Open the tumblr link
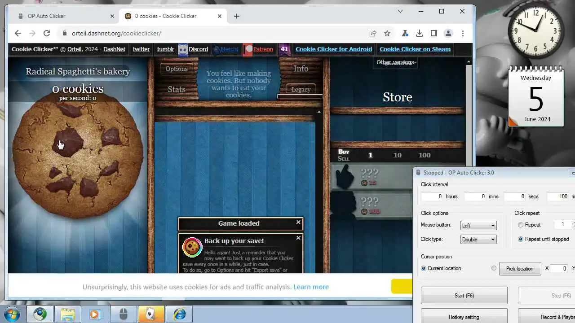The height and width of the screenshot is (323, 575). pos(165,49)
